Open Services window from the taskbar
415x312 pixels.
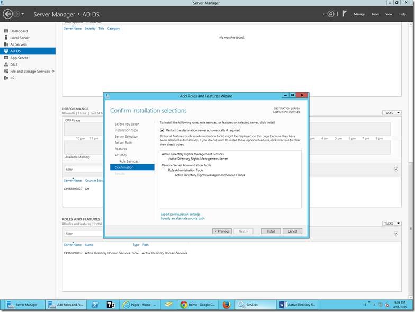click(x=254, y=305)
